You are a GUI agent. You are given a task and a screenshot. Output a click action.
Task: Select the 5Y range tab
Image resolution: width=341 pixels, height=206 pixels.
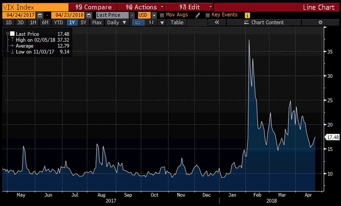pyautogui.click(x=84, y=22)
